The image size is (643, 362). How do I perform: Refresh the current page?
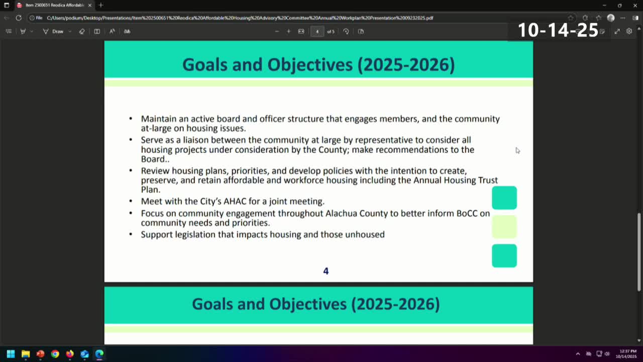coord(19,18)
